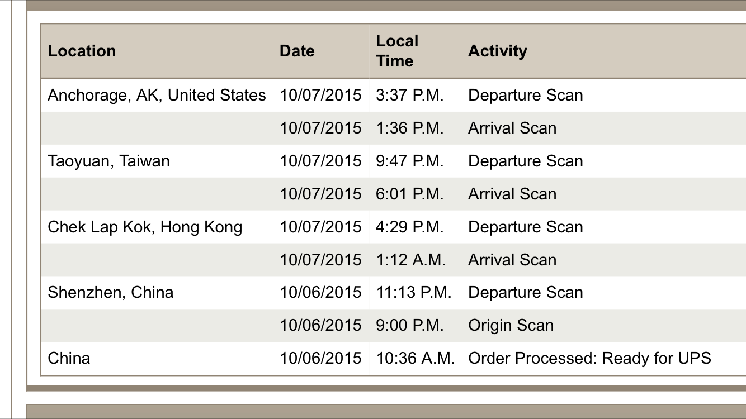Select Anchorage, AK, United States location
The image size is (746, 419).
click(157, 95)
